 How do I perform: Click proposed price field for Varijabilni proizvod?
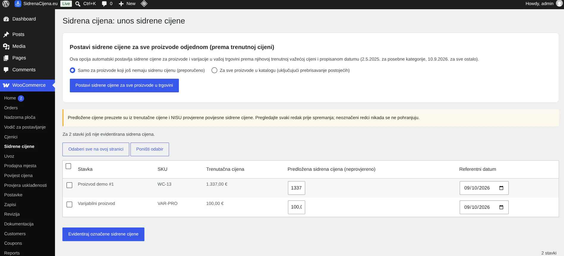(297, 207)
